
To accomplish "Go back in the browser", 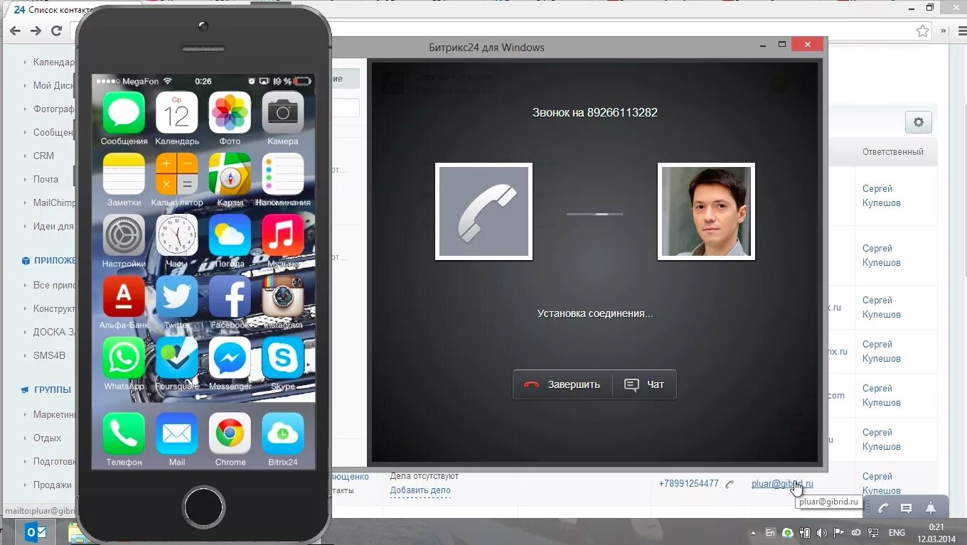I will 15,31.
